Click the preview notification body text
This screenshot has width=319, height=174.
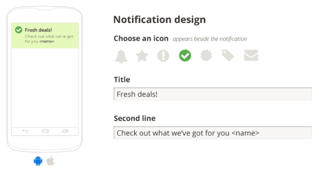[49, 39]
